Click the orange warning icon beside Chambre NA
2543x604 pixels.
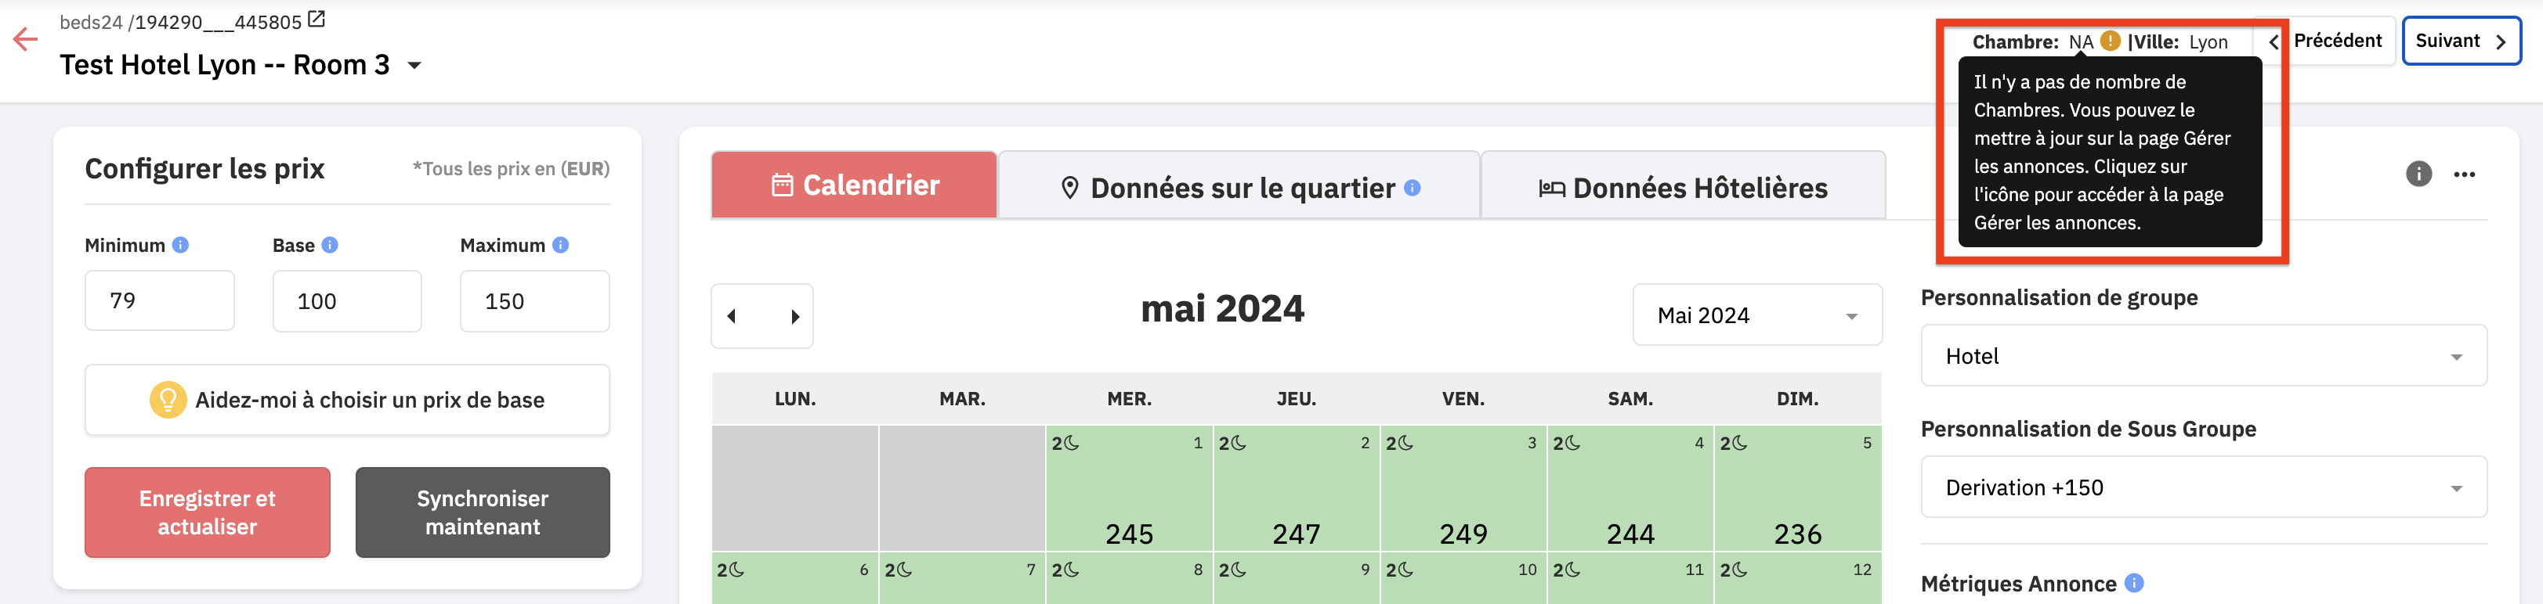(x=2110, y=41)
